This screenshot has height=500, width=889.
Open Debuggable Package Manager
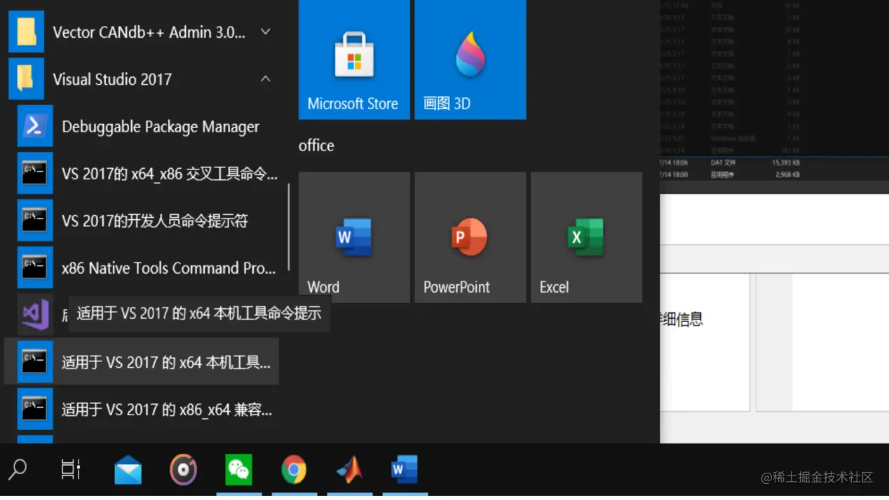pyautogui.click(x=160, y=127)
